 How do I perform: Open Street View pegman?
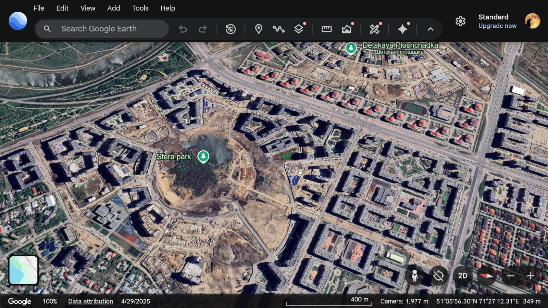click(x=414, y=276)
